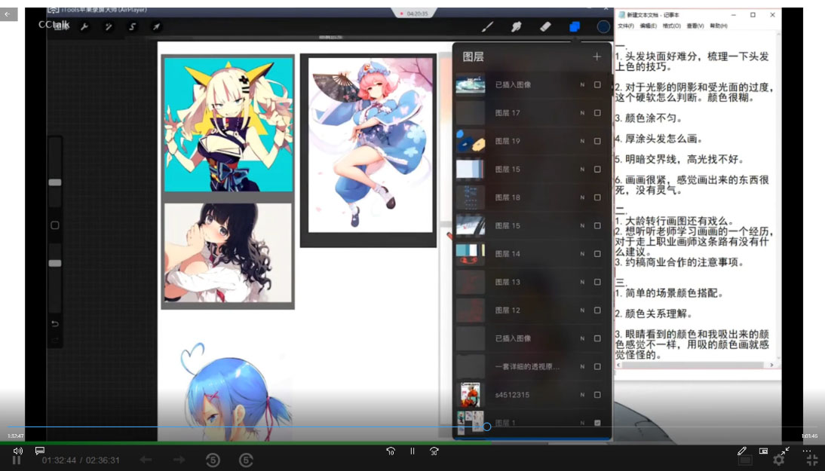Image resolution: width=825 pixels, height=471 pixels.
Task: Select the Brush tool in Procreate
Action: 488,26
